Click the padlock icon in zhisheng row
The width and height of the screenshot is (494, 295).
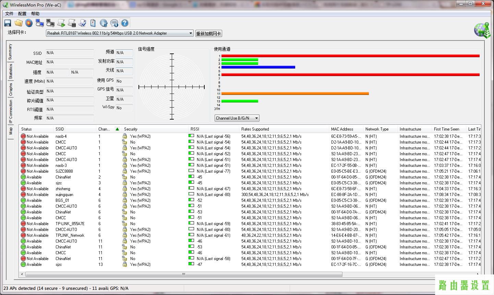click(x=125, y=189)
